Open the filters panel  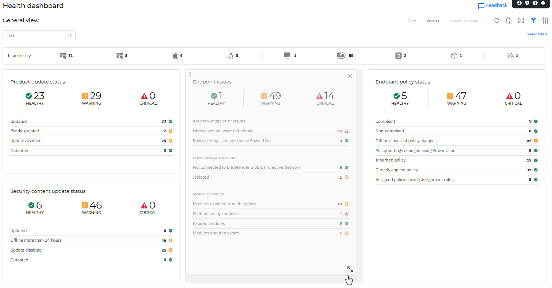533,20
